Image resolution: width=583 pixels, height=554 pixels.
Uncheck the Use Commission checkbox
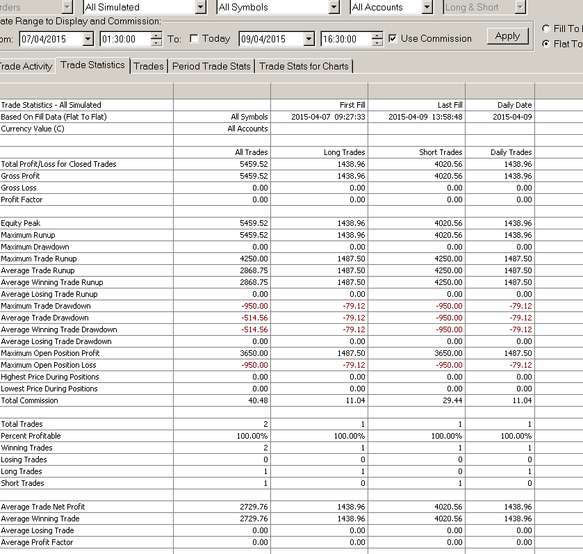tap(393, 38)
